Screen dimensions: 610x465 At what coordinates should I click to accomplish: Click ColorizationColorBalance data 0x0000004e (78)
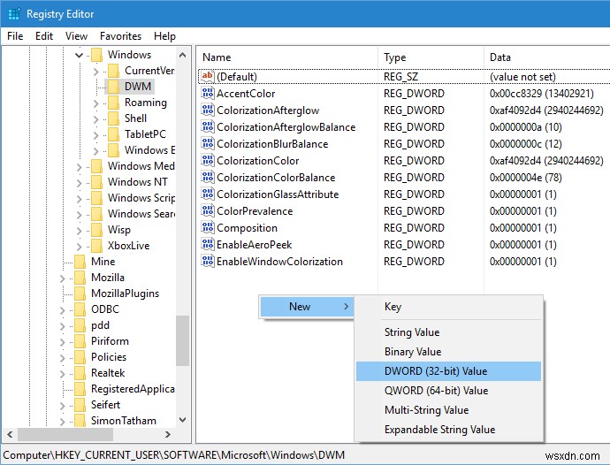(x=526, y=178)
